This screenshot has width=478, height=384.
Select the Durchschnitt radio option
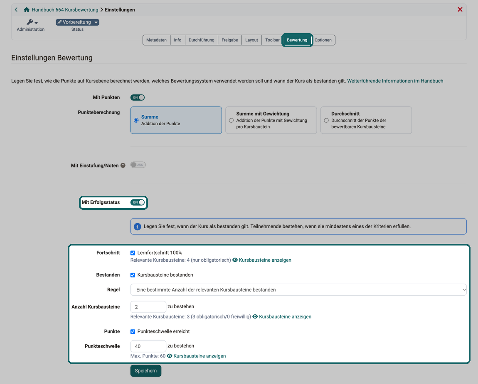326,120
